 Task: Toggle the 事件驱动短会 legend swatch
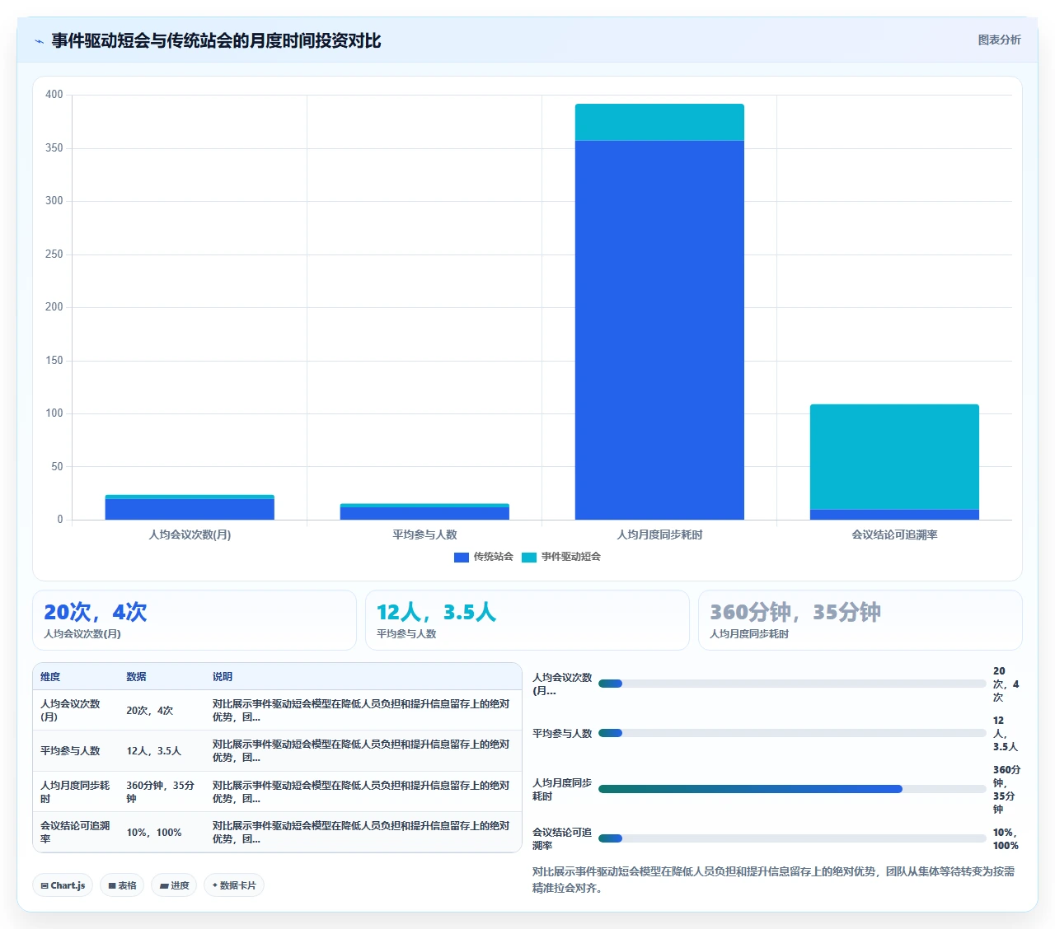(529, 558)
